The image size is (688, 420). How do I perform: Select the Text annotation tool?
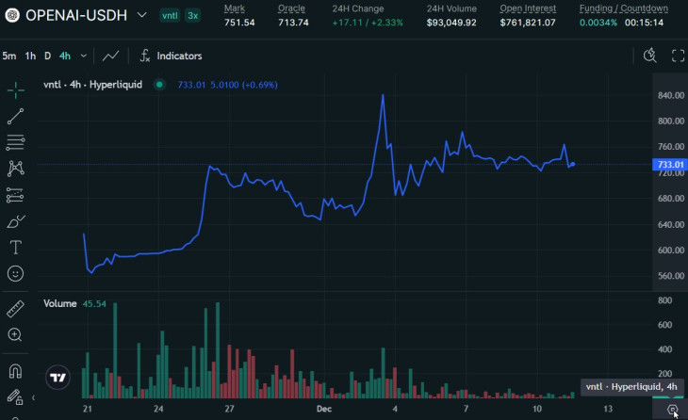[16, 248]
